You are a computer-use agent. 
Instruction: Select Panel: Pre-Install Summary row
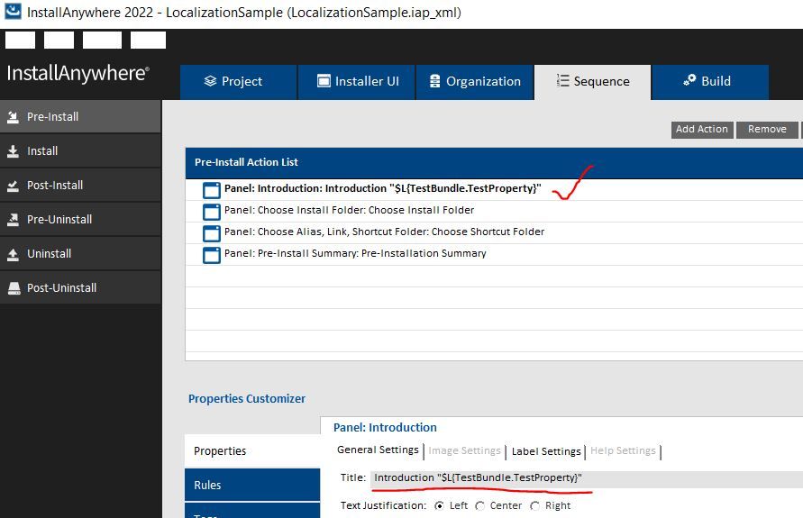pos(494,253)
